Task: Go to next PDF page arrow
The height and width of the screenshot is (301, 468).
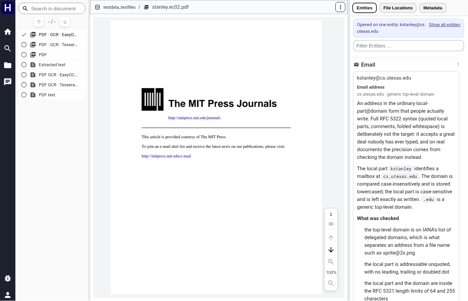Action: click(331, 250)
